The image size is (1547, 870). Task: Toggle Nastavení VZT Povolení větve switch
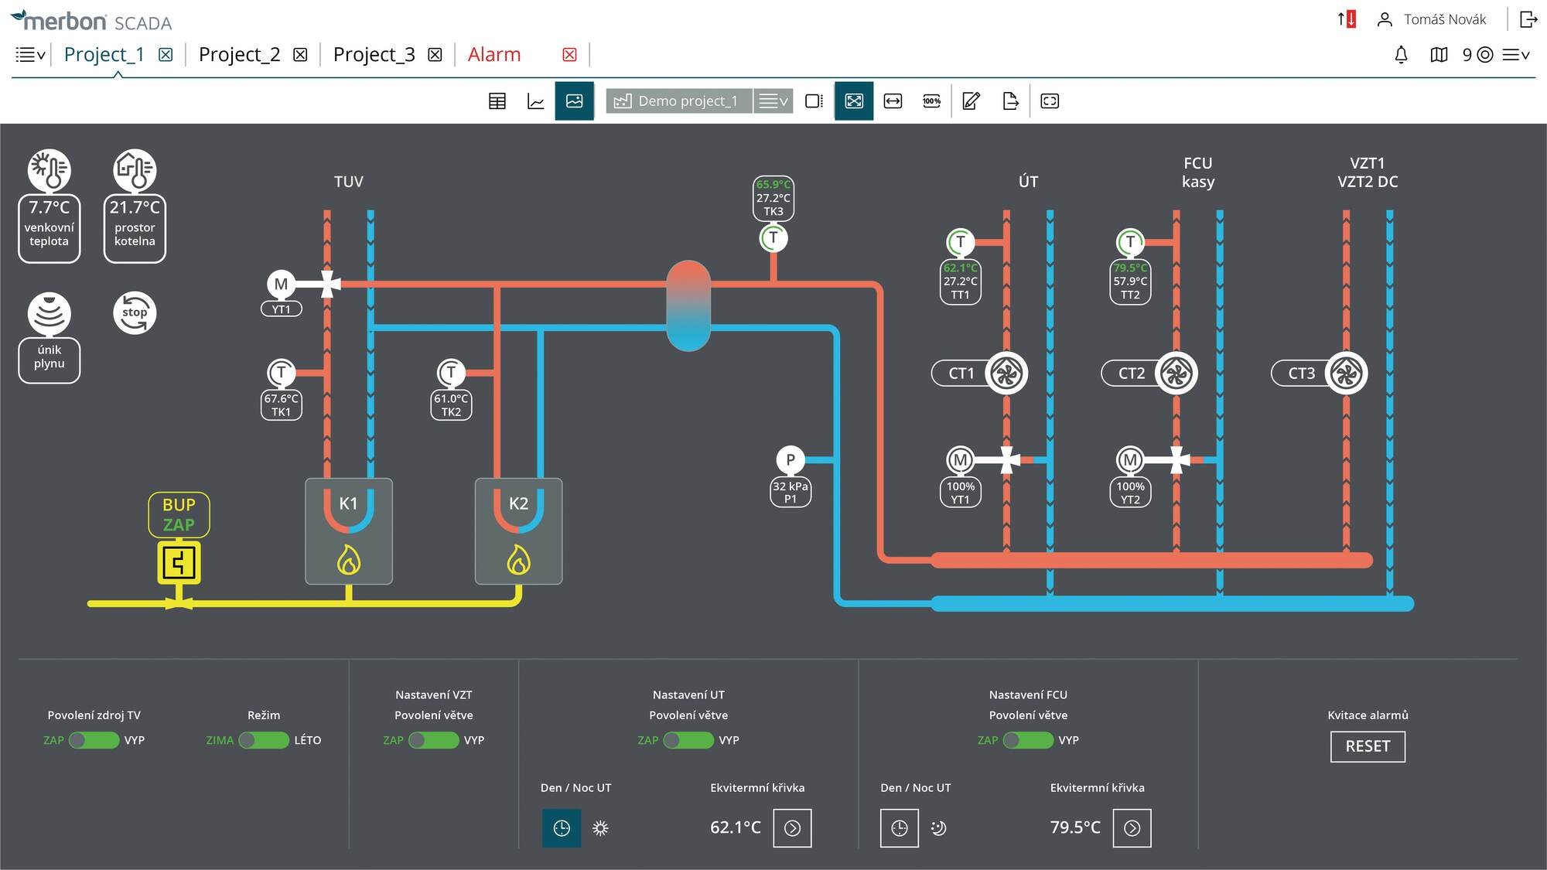(434, 740)
